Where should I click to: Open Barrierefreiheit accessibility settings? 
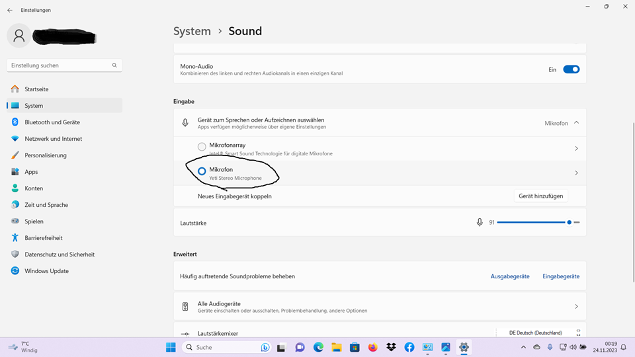(44, 238)
